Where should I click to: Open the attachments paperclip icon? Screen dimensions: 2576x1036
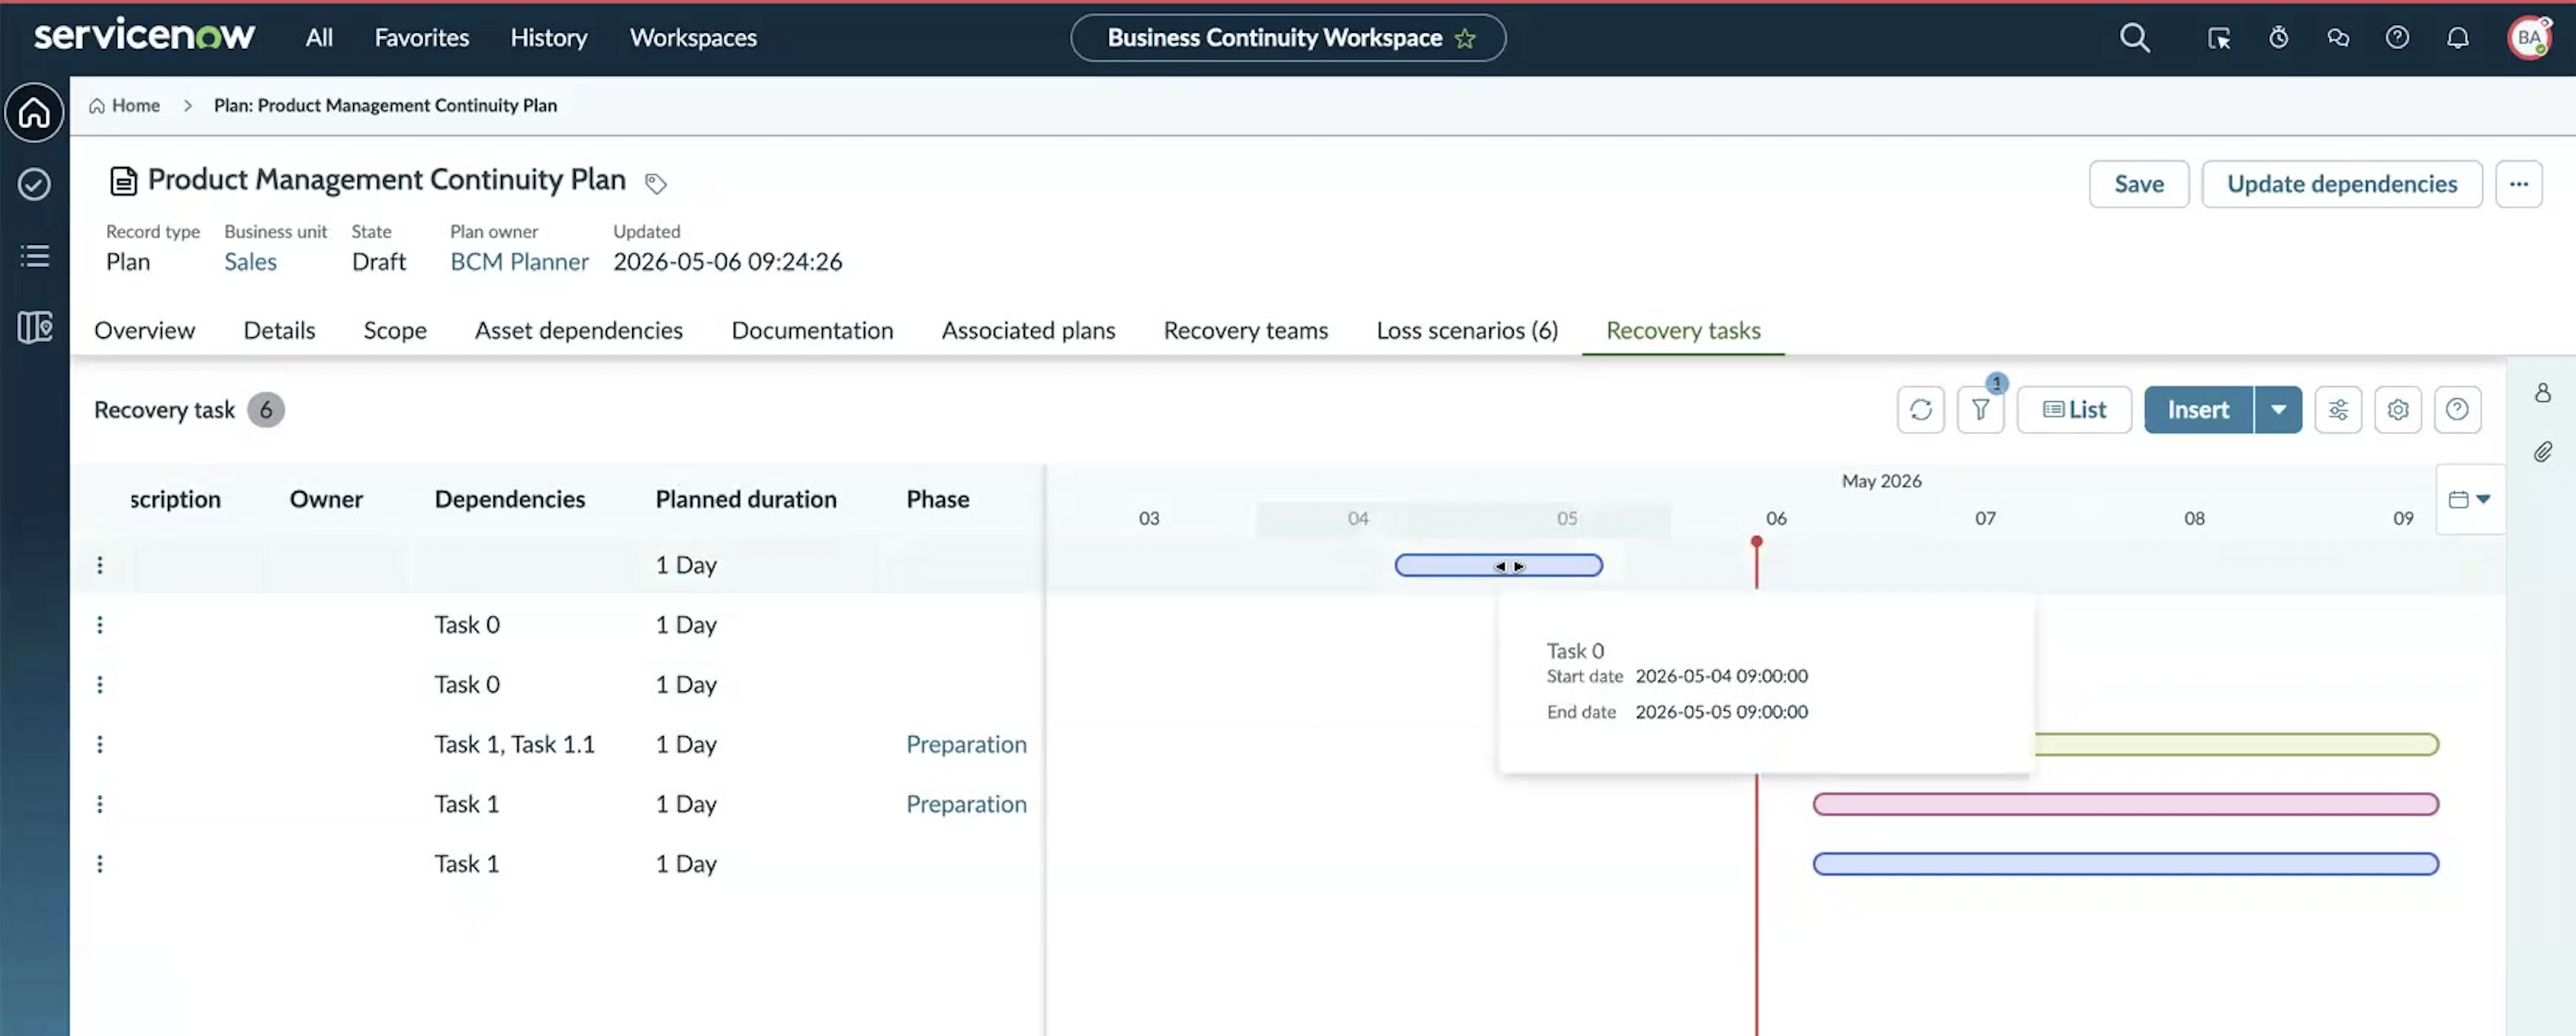pyautogui.click(x=2542, y=452)
